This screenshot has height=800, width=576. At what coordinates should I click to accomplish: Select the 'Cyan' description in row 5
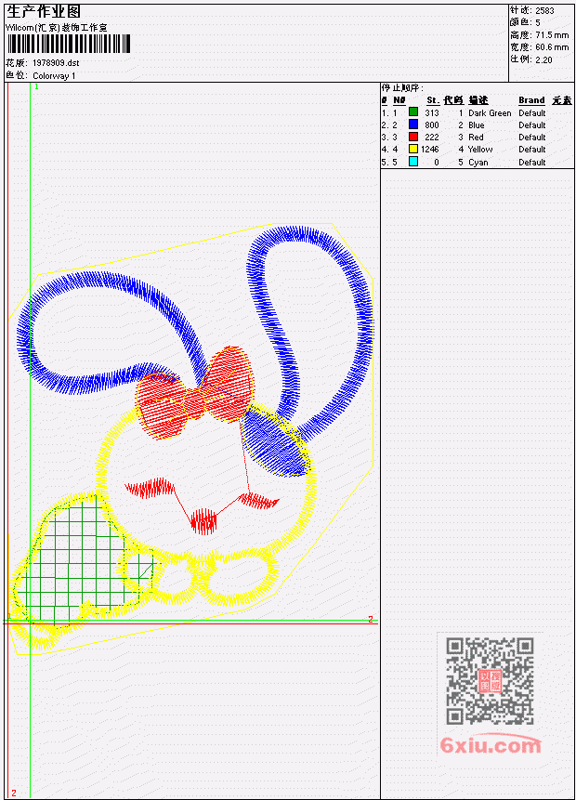(x=478, y=163)
